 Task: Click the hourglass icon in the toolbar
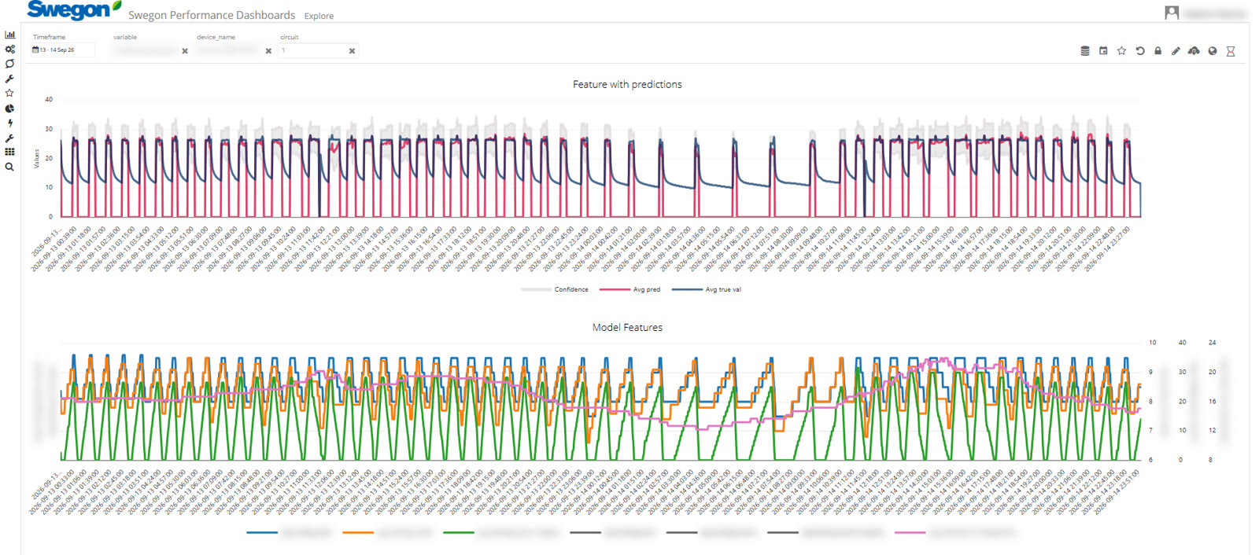[x=1231, y=51]
